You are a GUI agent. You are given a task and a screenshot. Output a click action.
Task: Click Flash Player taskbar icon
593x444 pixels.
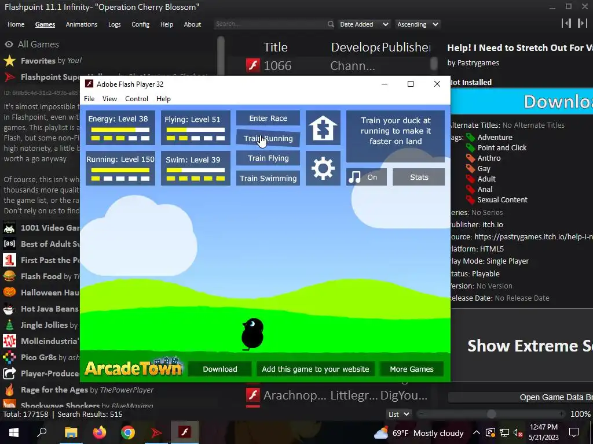point(185,432)
